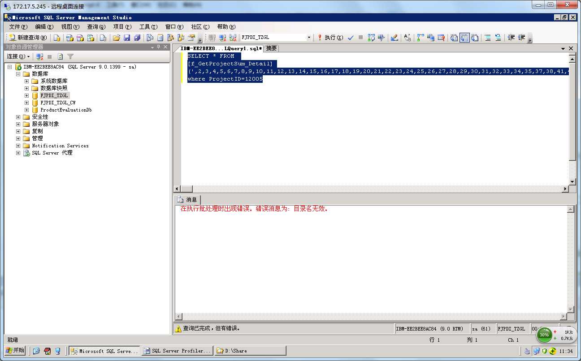The height and width of the screenshot is (361, 581).
Task: Expand the 数据库快照 folder
Action: pyautogui.click(x=27, y=88)
